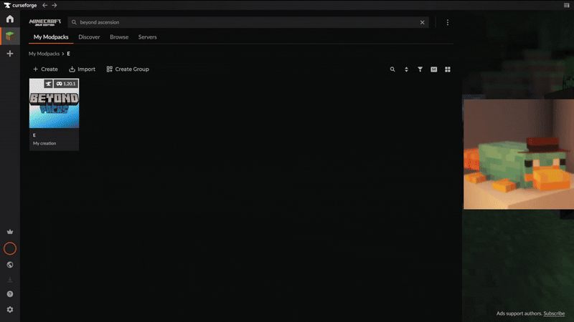Open the settings gear icon

pyautogui.click(x=10, y=309)
